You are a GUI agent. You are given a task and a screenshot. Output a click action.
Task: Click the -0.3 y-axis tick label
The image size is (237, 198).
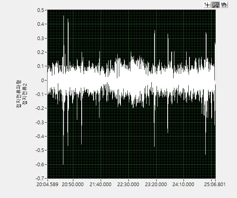click(x=39, y=122)
